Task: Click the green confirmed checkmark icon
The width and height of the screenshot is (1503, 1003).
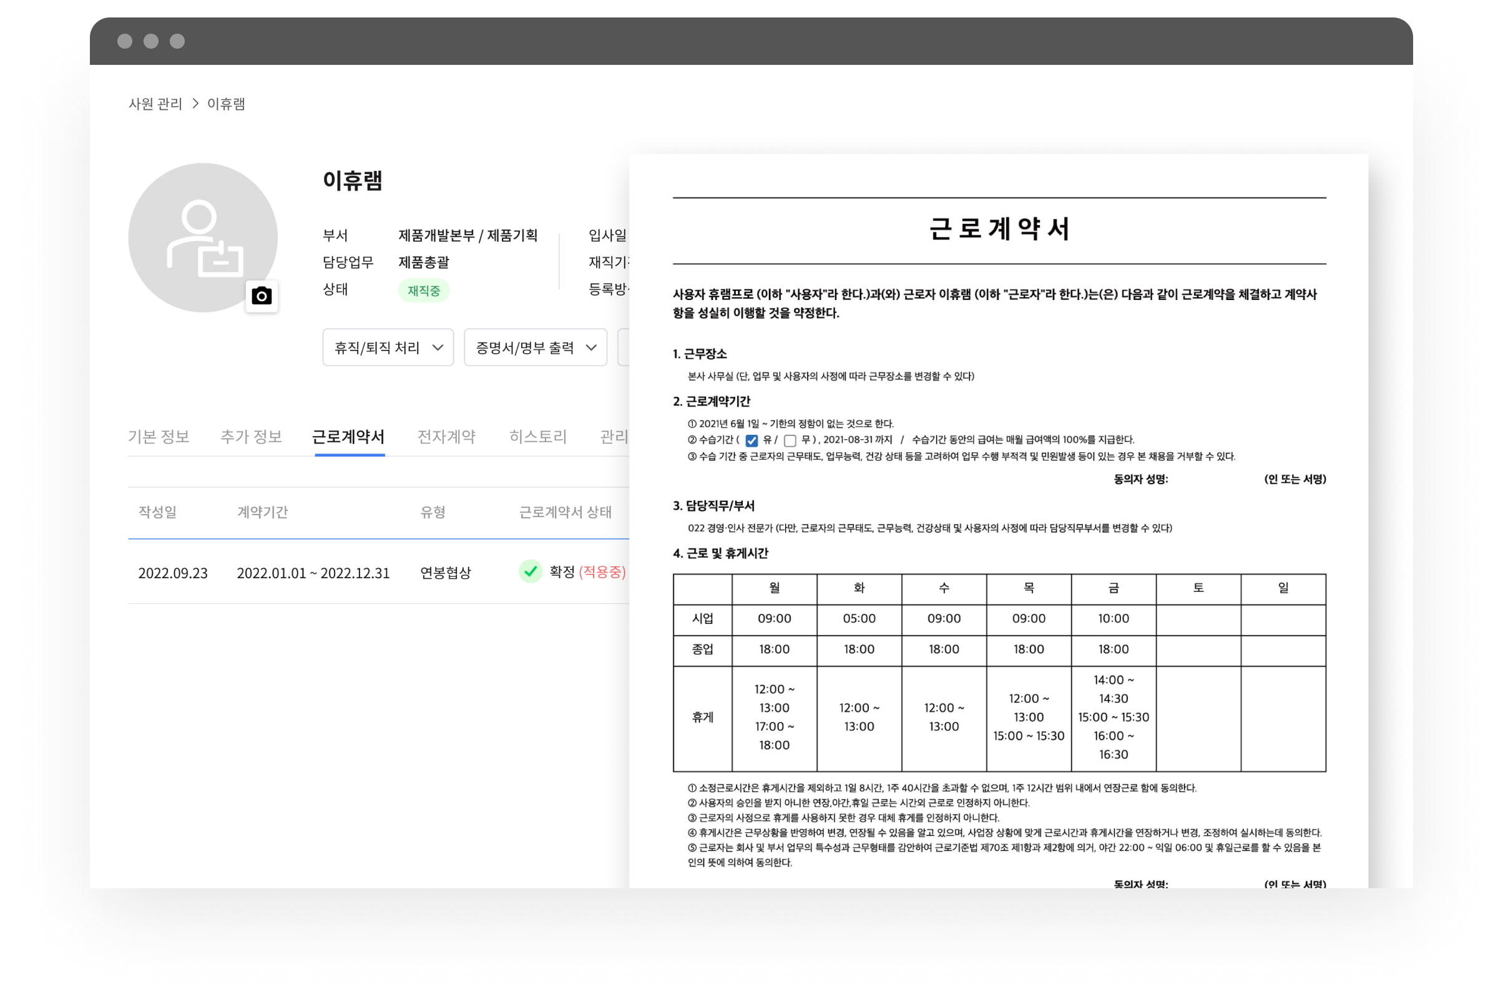Action: tap(530, 571)
